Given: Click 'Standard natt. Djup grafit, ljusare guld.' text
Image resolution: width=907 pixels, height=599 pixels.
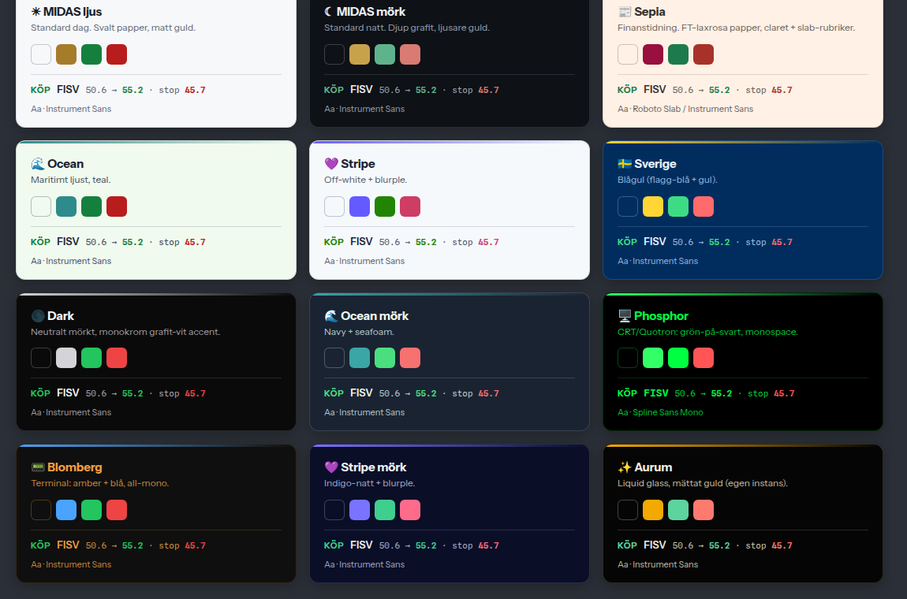Looking at the screenshot, I should [407, 28].
